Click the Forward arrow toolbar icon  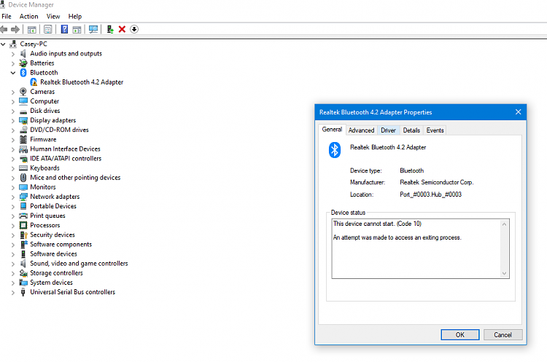(15, 30)
